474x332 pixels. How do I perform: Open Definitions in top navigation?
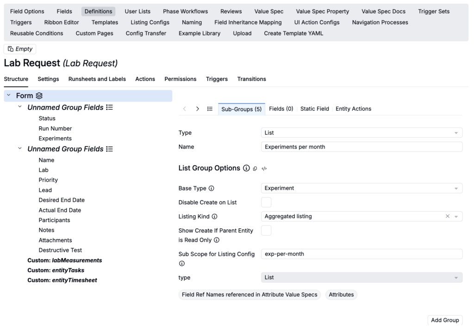coord(98,12)
